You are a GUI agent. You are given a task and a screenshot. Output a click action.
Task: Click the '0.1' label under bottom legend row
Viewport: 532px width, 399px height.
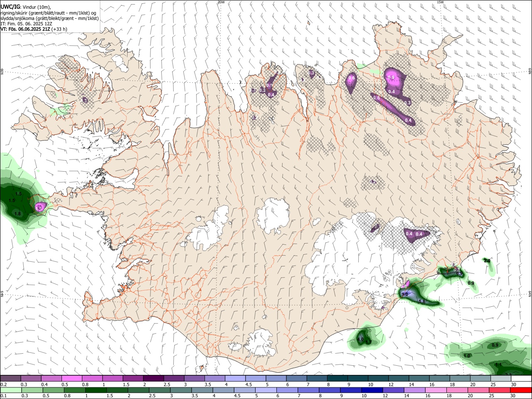coord(3,396)
